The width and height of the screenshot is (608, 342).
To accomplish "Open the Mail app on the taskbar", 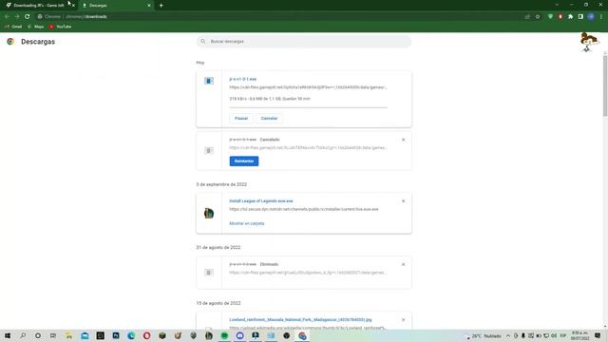I will 85,335.
